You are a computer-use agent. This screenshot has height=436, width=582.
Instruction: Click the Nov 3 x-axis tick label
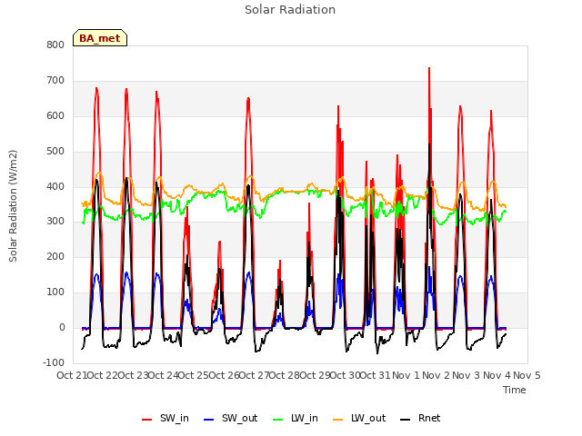[467, 375]
